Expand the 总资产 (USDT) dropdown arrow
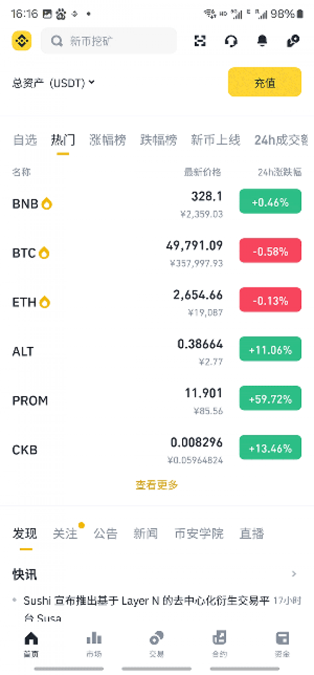Screen dimensions: 314x675 [x=92, y=83]
